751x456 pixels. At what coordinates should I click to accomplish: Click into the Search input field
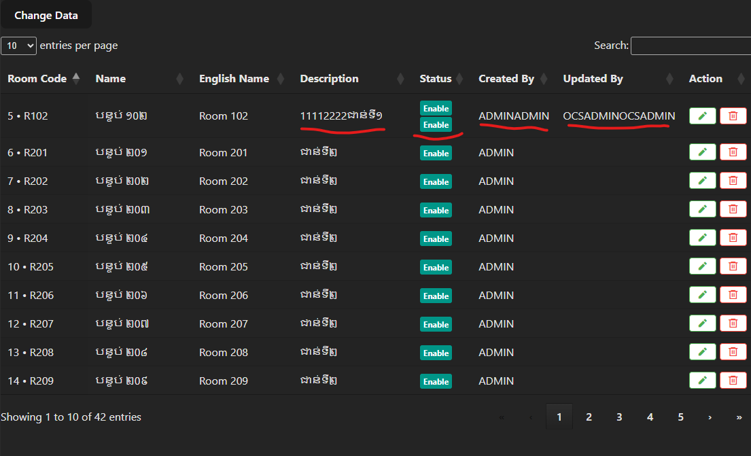click(691, 46)
